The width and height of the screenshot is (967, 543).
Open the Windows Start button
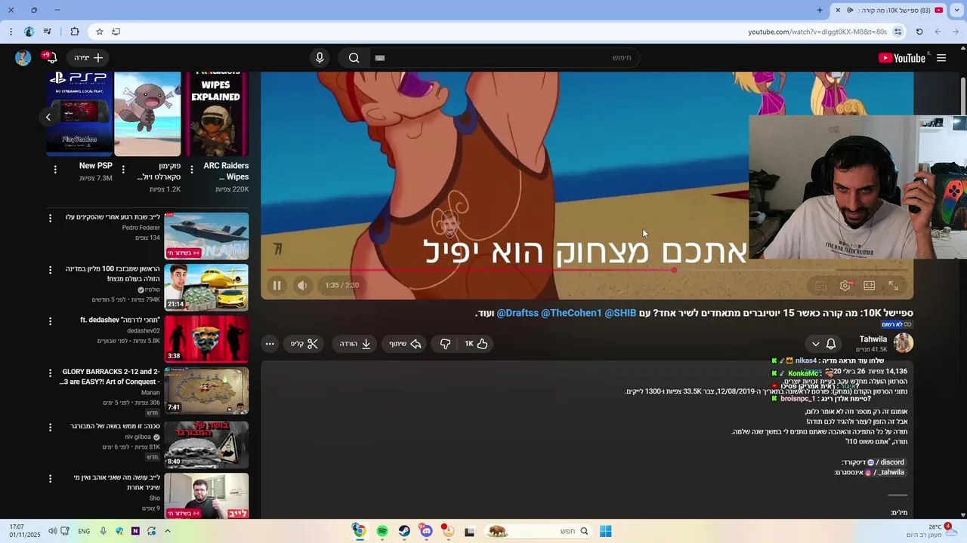coord(605,532)
